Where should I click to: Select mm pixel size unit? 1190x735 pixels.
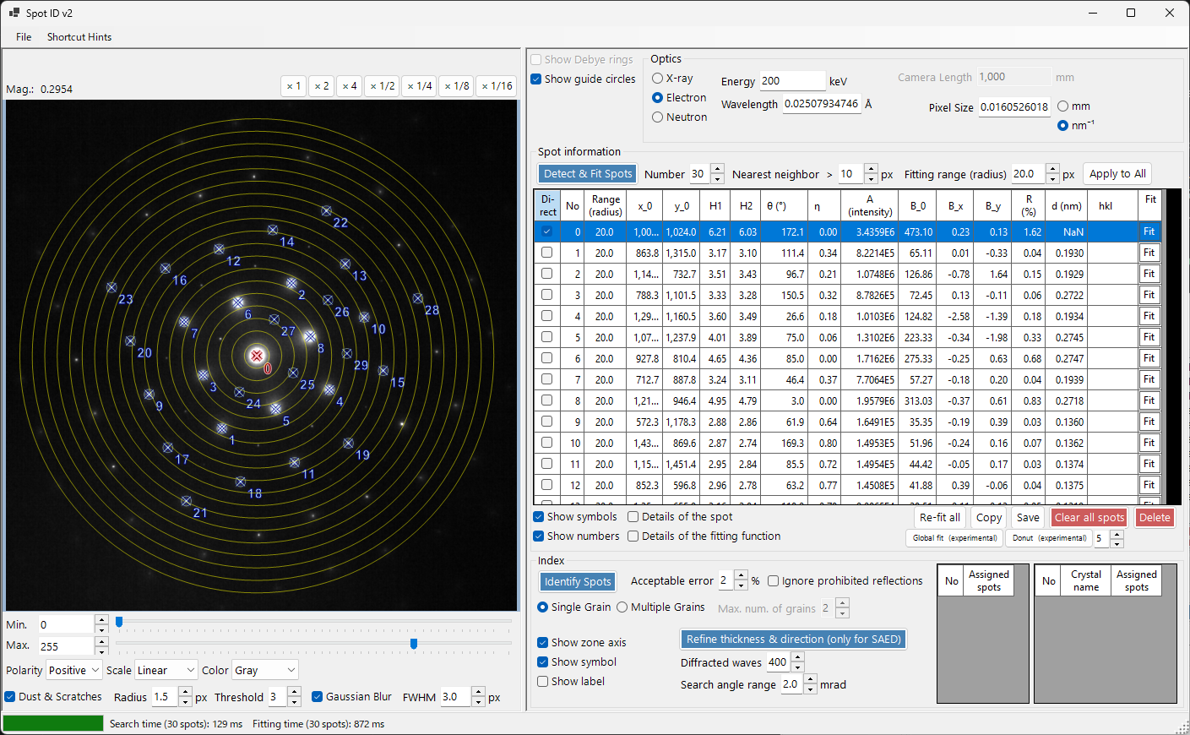pyautogui.click(x=1062, y=106)
